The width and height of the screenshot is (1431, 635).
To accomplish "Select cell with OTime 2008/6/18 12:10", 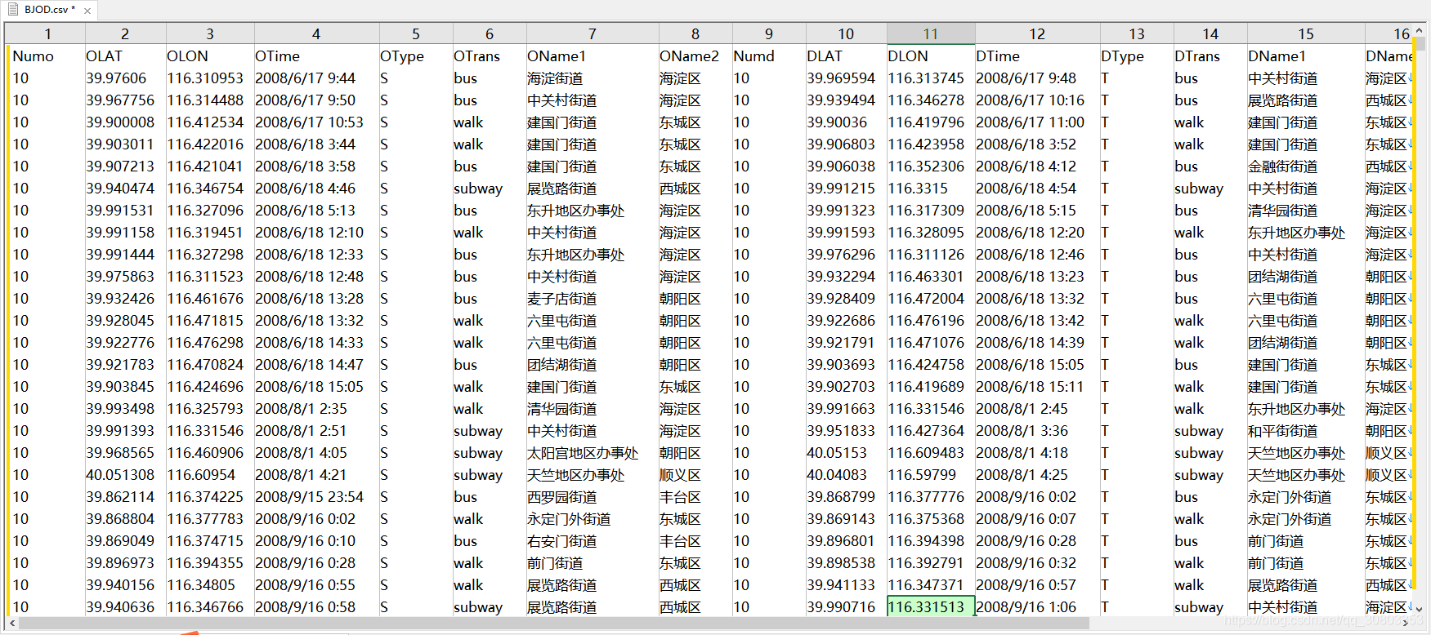I will coord(316,233).
